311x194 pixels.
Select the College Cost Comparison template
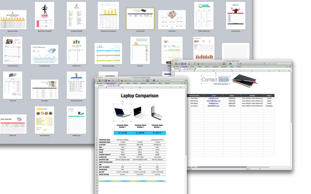[x=108, y=16]
